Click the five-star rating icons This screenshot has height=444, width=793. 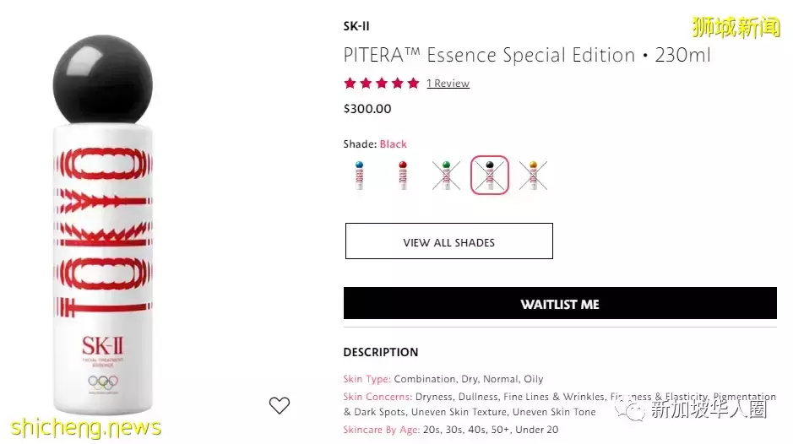click(x=381, y=83)
